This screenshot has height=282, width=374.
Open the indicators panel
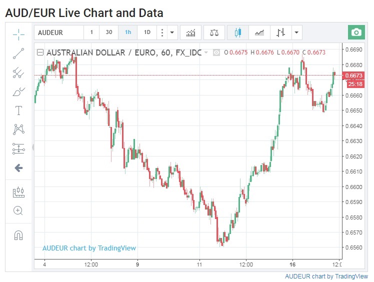(x=191, y=32)
